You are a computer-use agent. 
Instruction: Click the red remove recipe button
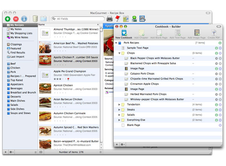pos(16,19)
